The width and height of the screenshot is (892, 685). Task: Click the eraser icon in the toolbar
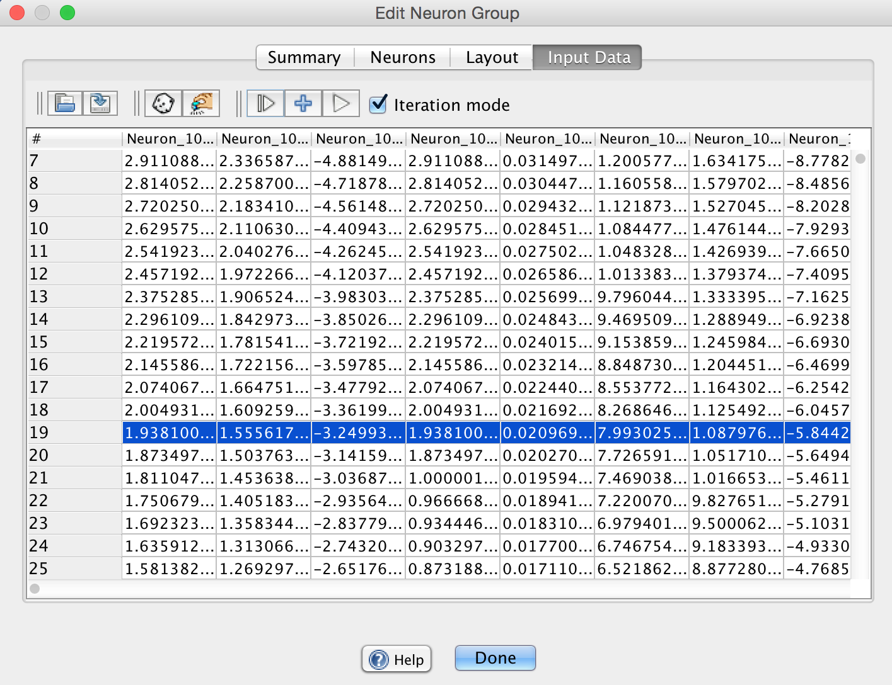[201, 103]
